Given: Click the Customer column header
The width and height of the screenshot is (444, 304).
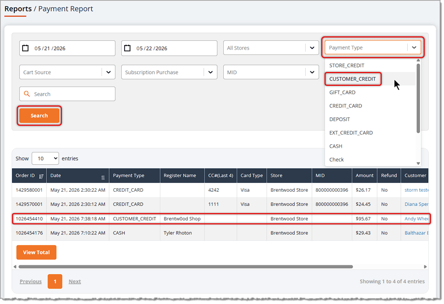Looking at the screenshot, I should pos(415,176).
